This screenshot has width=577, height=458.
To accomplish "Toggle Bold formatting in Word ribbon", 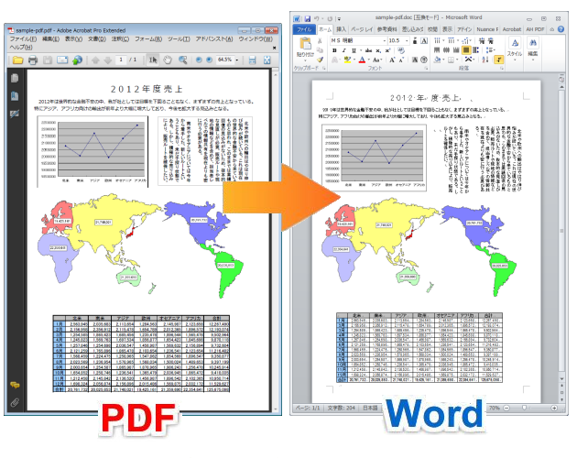I will click(336, 52).
